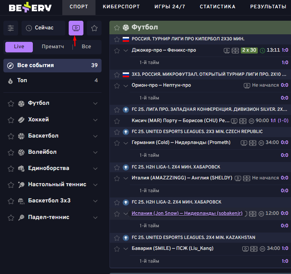Favorite Волейбол in the sidebar
The image size is (291, 274).
click(x=11, y=152)
